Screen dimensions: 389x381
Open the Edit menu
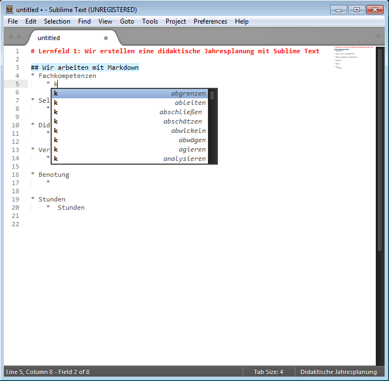tap(31, 21)
